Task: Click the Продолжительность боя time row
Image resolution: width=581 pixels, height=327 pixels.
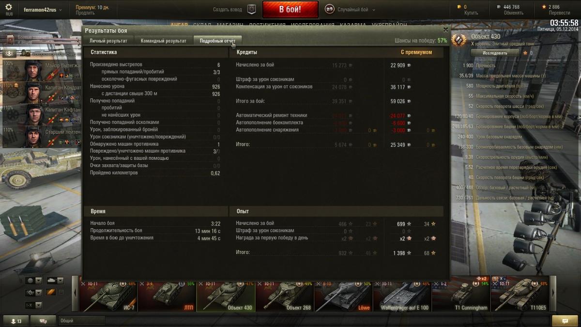Action: [x=155, y=231]
